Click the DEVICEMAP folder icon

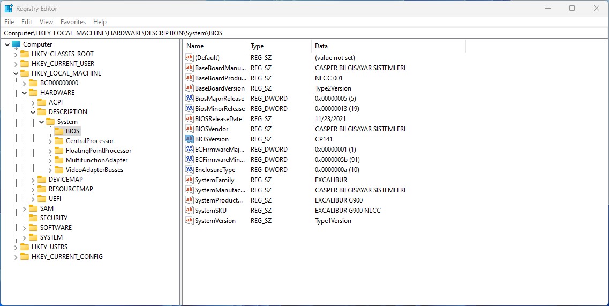(42, 179)
